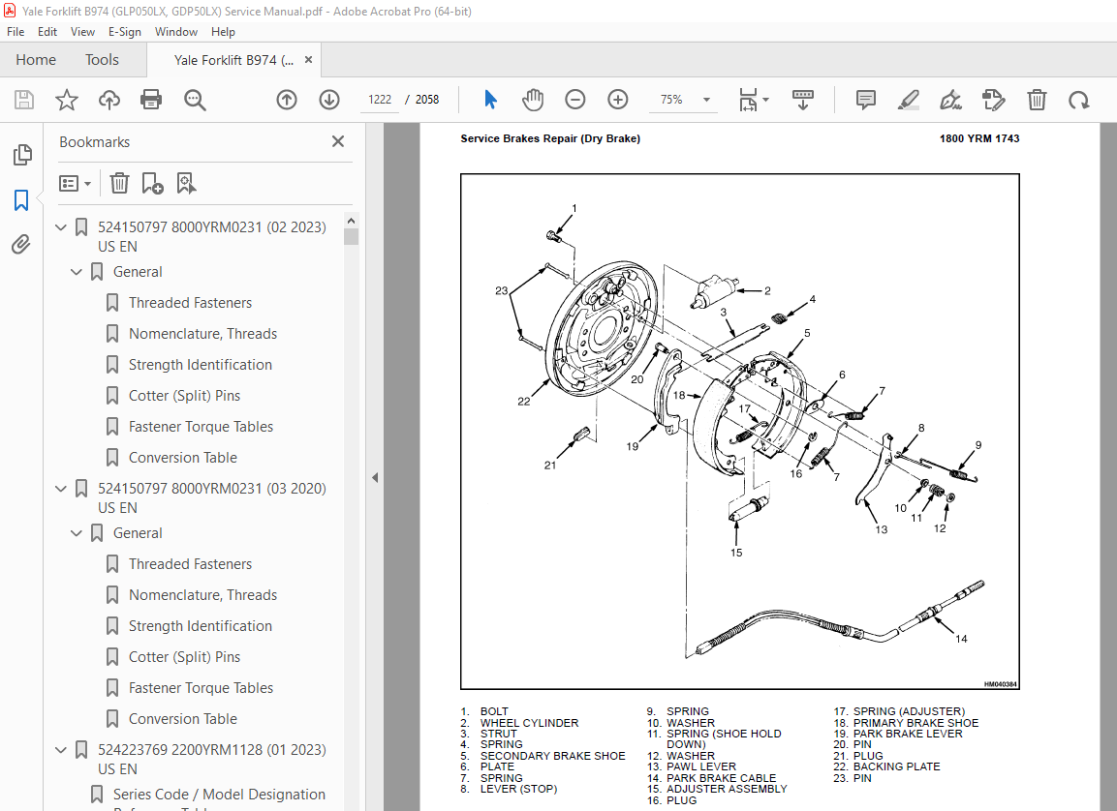This screenshot has width=1117, height=811.
Task: Go to first Strength Identification bookmark
Action: point(201,365)
